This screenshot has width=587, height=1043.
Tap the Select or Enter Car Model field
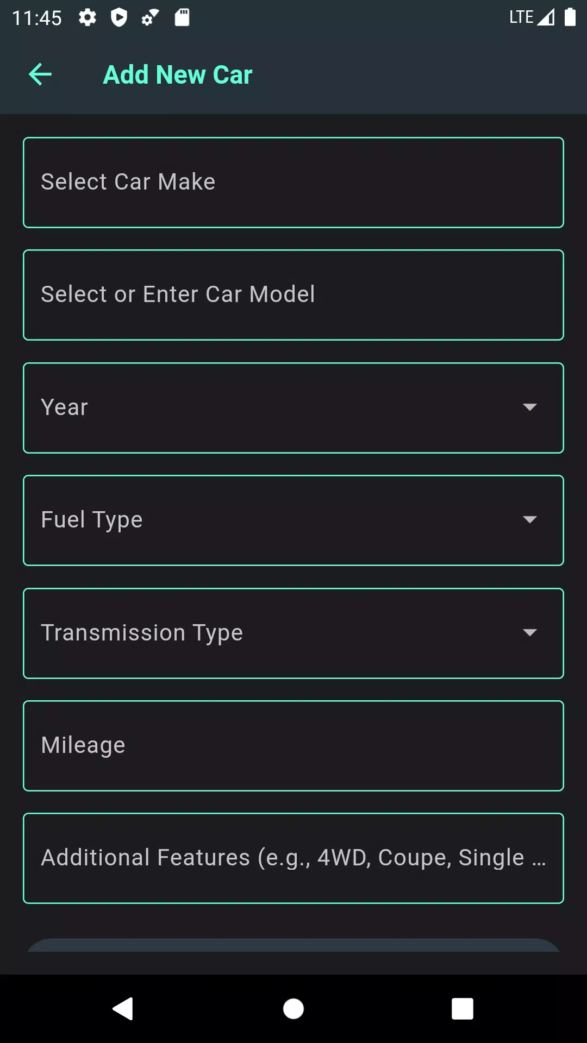pyautogui.click(x=293, y=295)
